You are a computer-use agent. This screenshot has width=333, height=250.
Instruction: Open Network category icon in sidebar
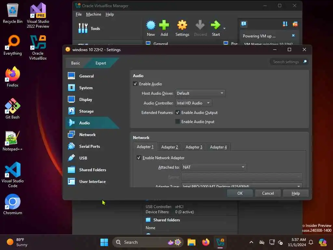pyautogui.click(x=71, y=134)
